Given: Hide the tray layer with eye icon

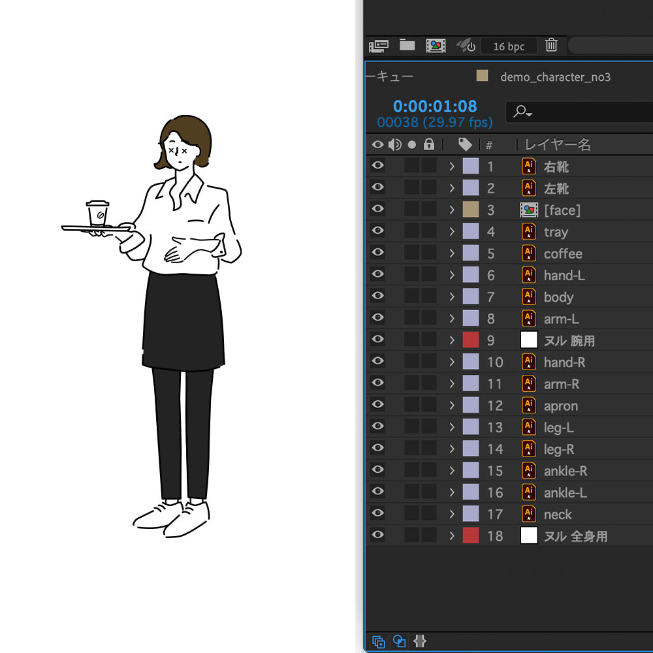Looking at the screenshot, I should [377, 231].
